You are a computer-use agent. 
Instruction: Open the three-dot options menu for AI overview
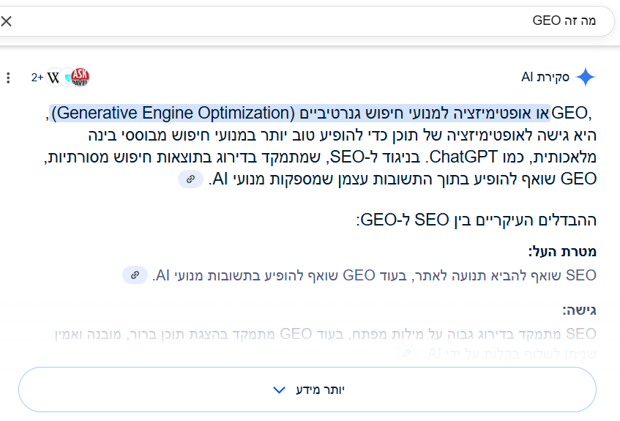click(8, 78)
